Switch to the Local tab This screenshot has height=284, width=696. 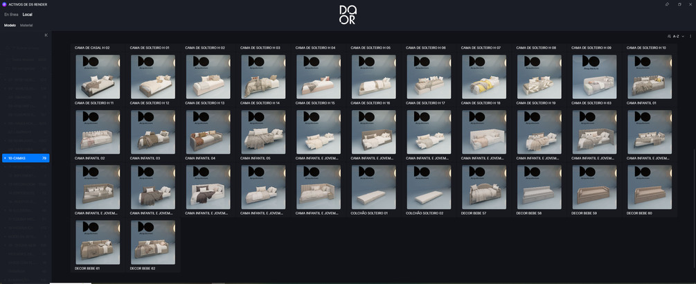tap(28, 15)
